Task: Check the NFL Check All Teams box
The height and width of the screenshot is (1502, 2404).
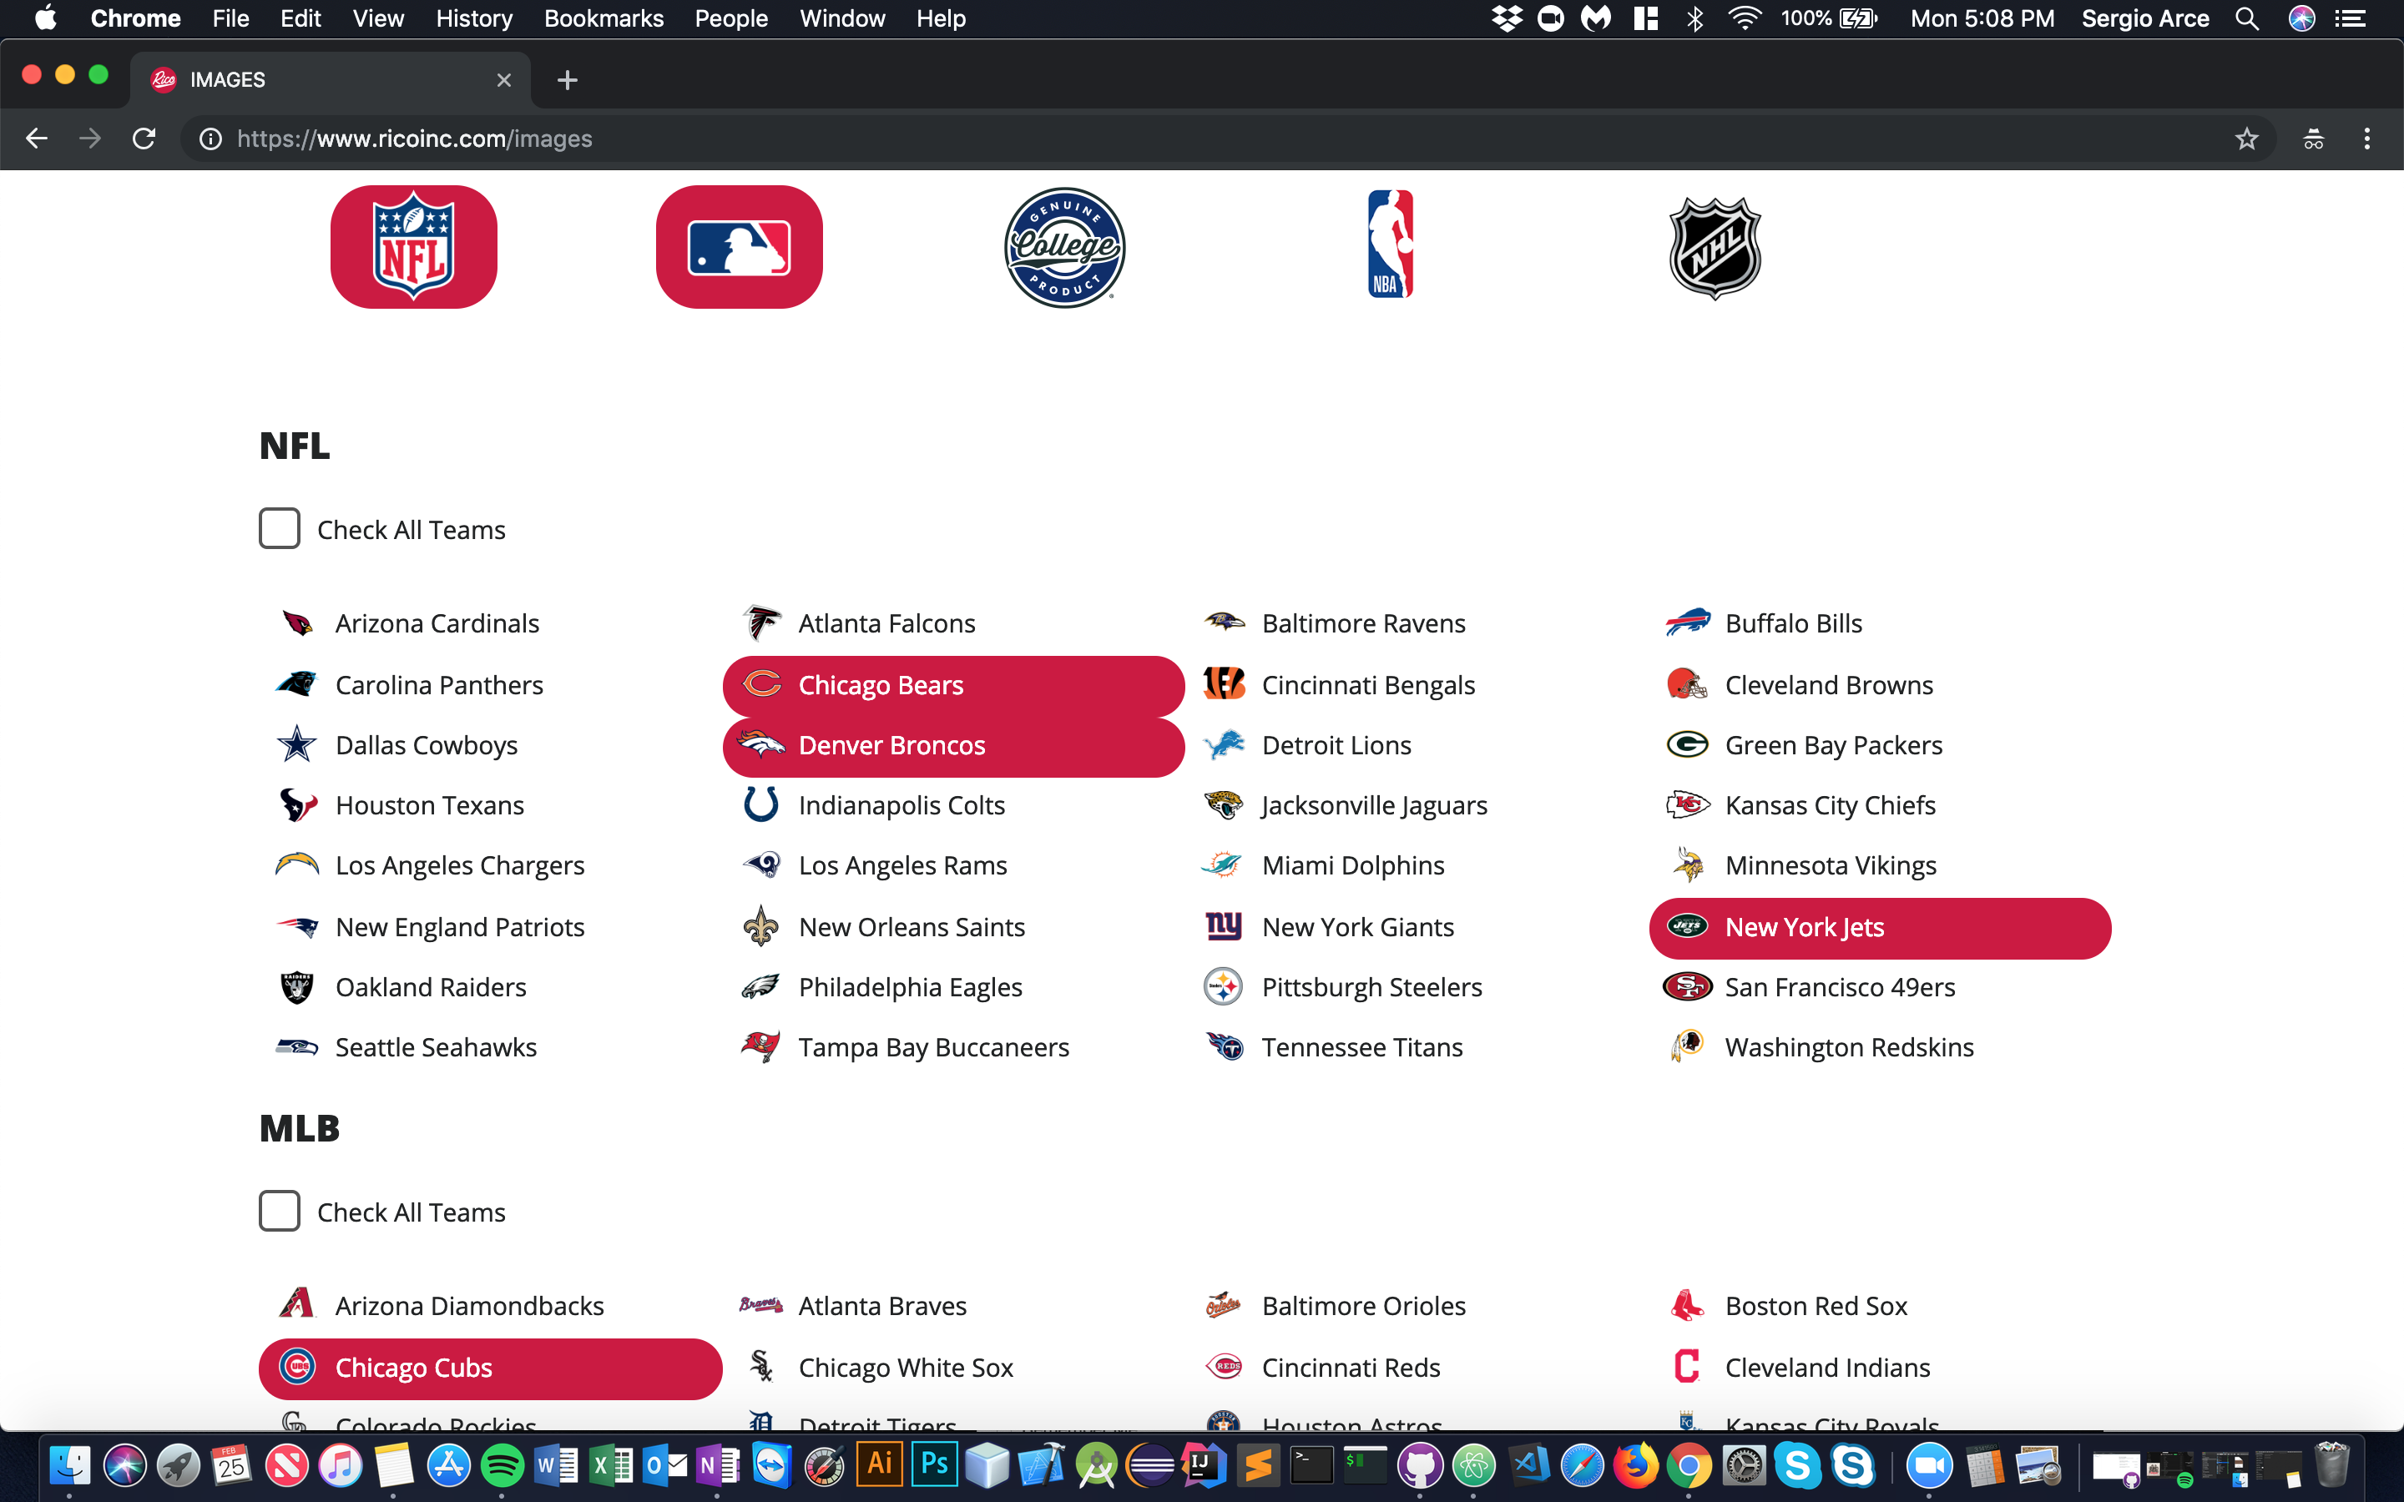Action: (279, 528)
